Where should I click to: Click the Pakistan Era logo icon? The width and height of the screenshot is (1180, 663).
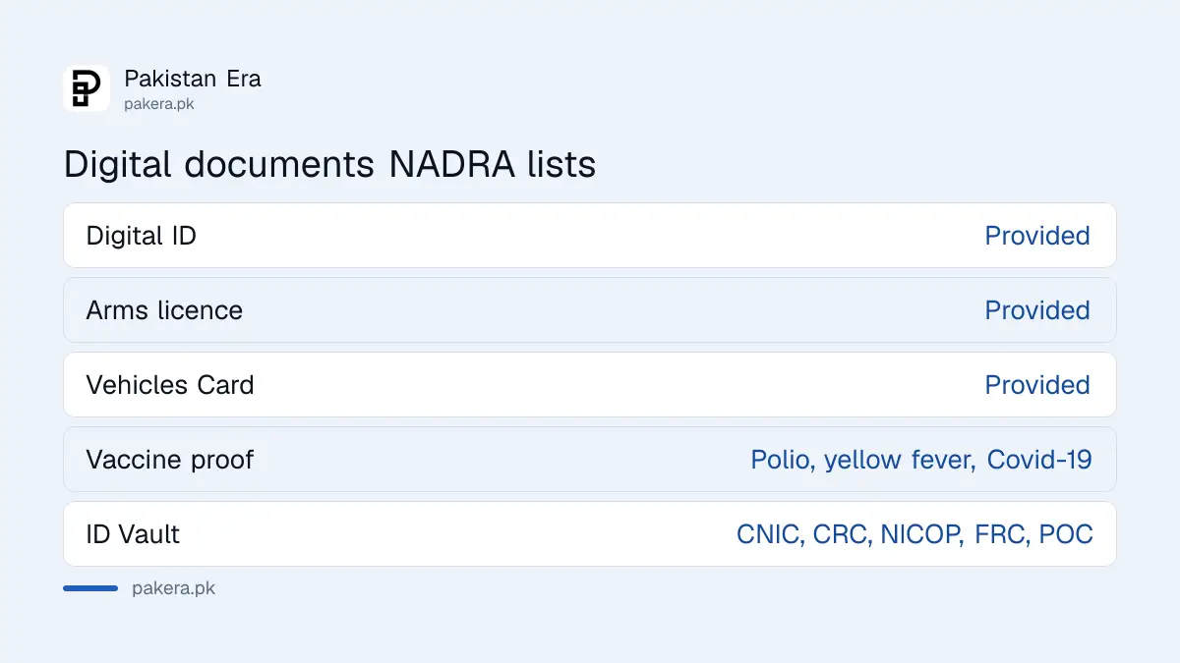click(x=87, y=88)
